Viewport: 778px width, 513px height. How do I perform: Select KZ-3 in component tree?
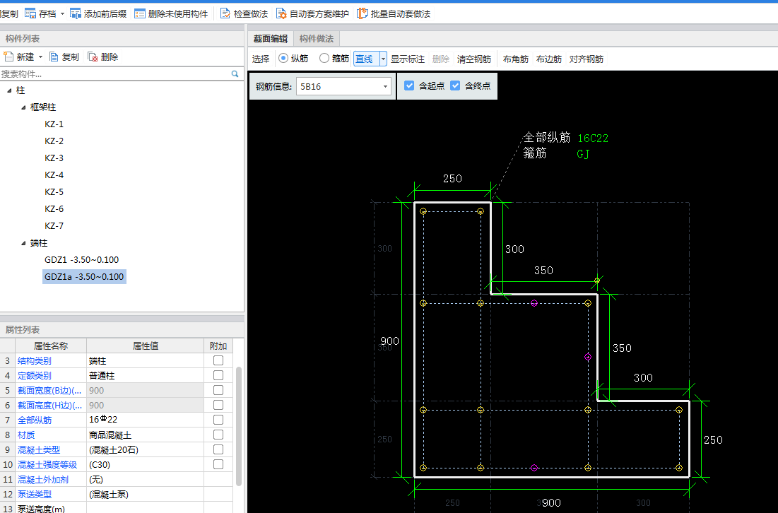(x=54, y=158)
